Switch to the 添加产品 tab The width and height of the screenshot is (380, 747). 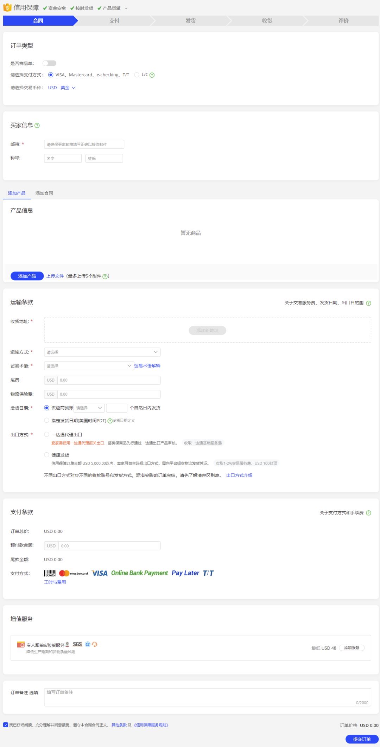[x=17, y=193]
